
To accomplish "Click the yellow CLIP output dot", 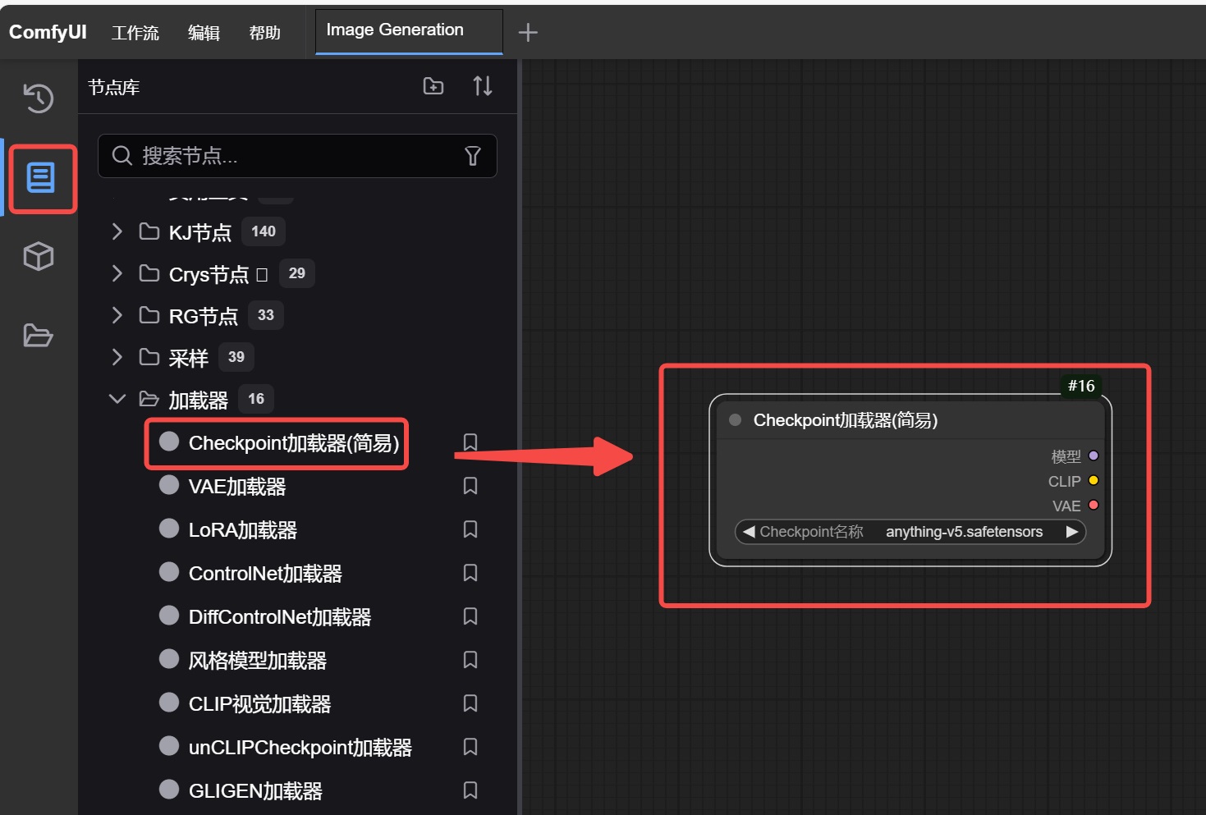I will coord(1094,480).
